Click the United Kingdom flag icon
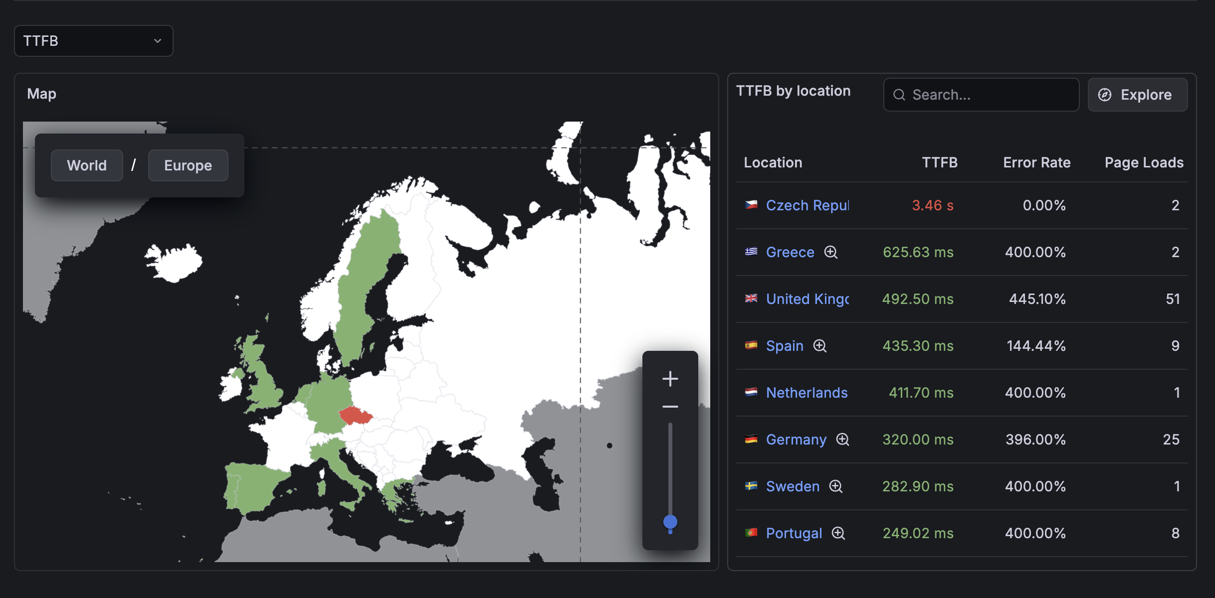 click(751, 299)
